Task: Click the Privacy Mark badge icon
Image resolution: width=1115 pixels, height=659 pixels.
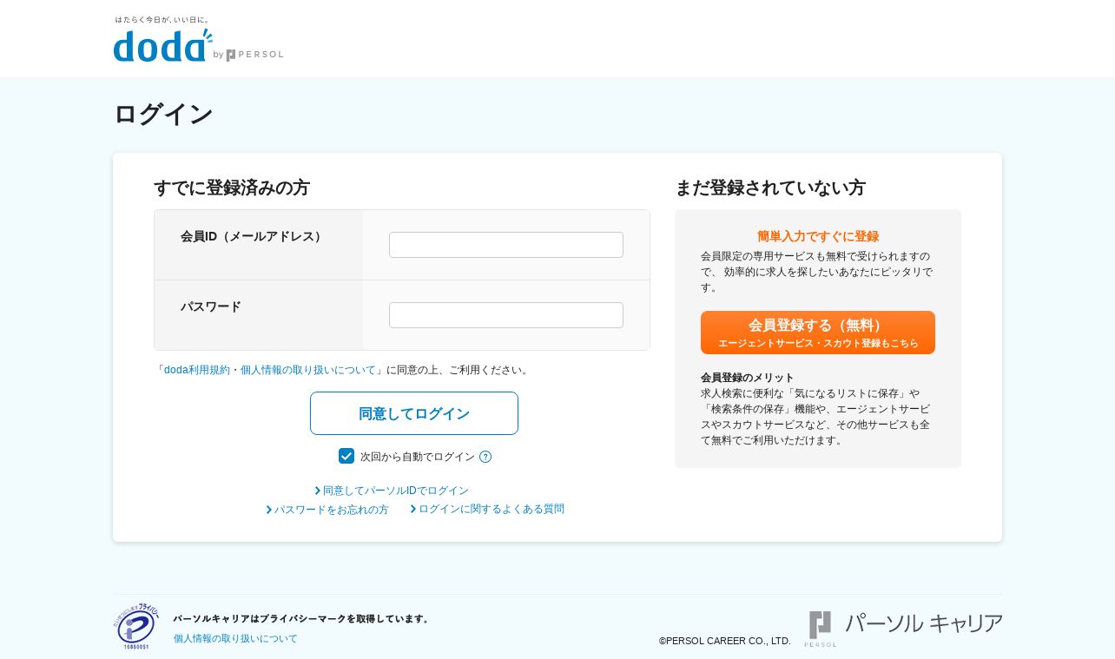Action: coord(136,627)
